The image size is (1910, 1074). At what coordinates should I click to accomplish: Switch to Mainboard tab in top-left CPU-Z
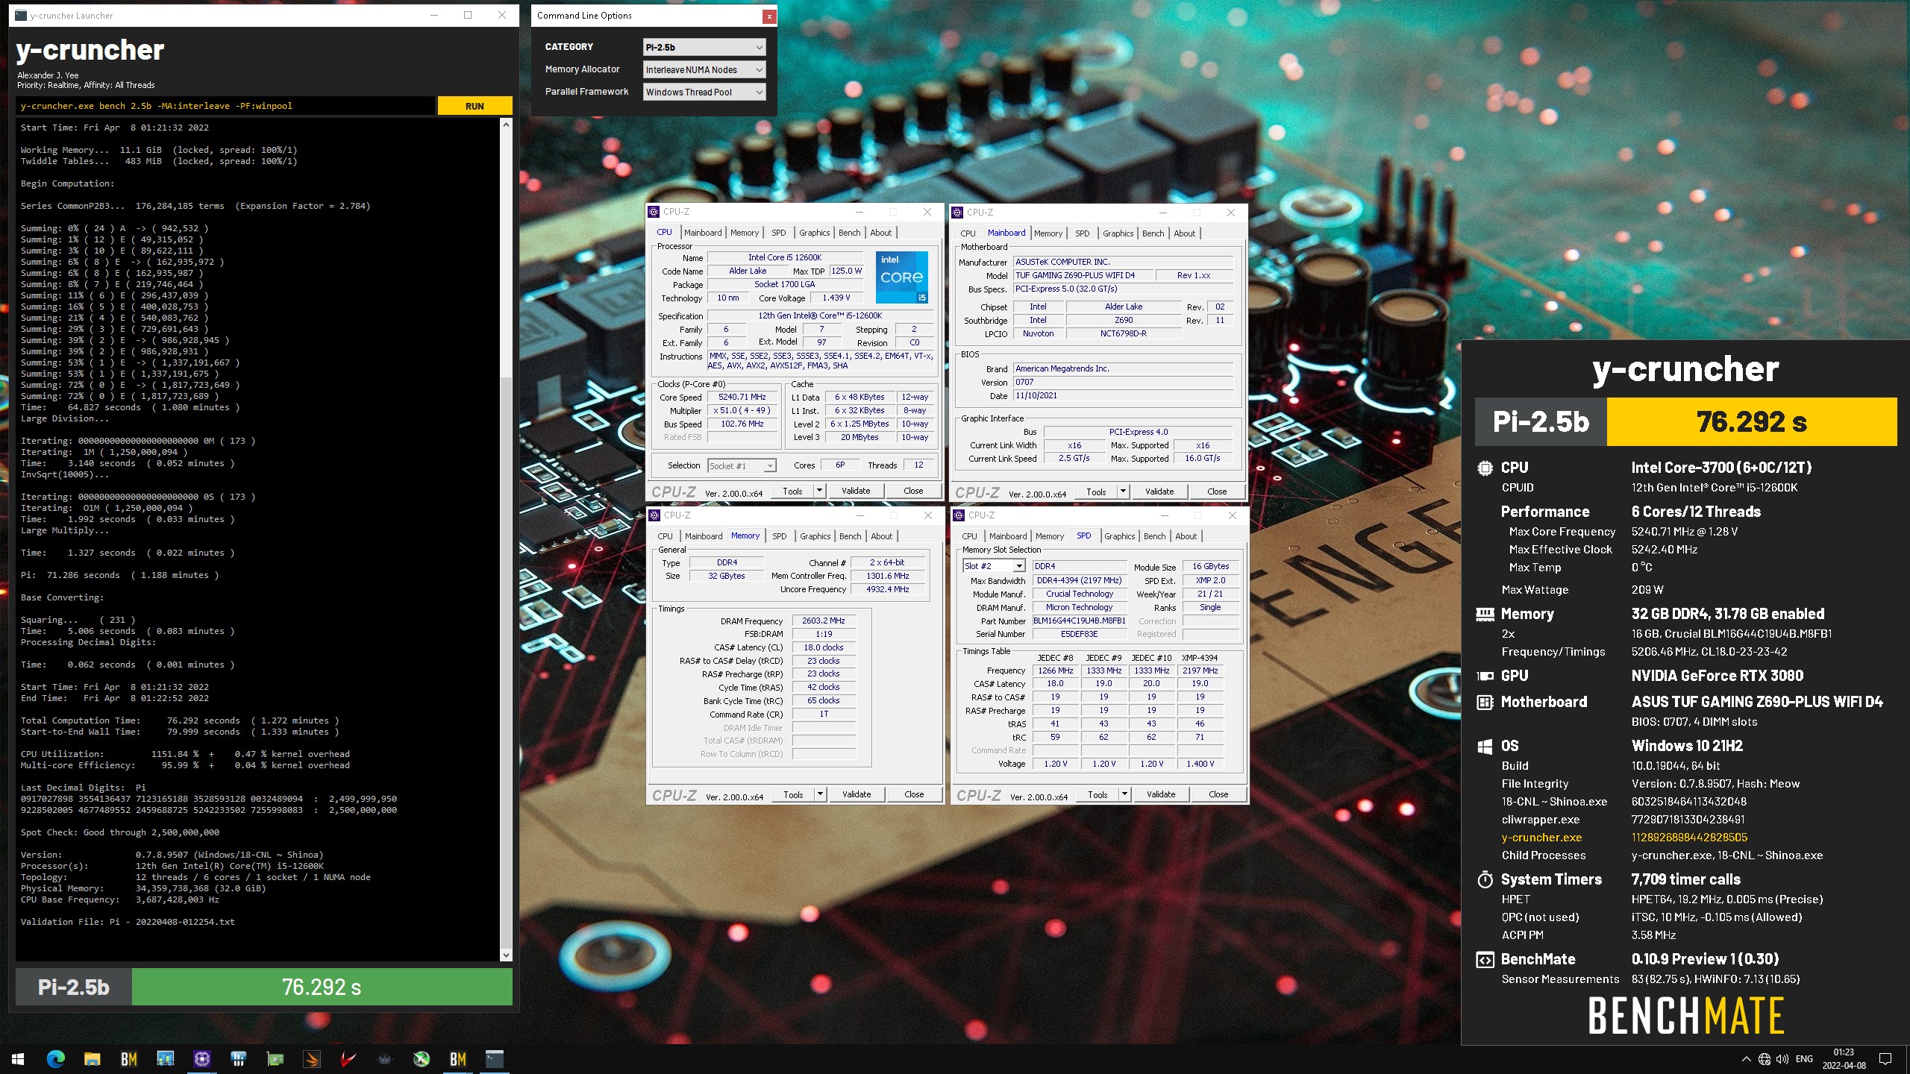tap(703, 233)
